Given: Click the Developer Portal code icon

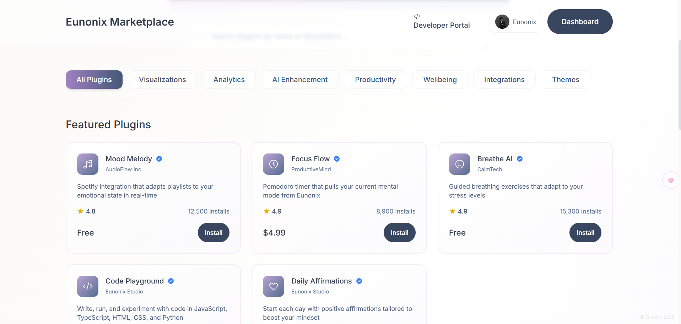Looking at the screenshot, I should pos(417,16).
